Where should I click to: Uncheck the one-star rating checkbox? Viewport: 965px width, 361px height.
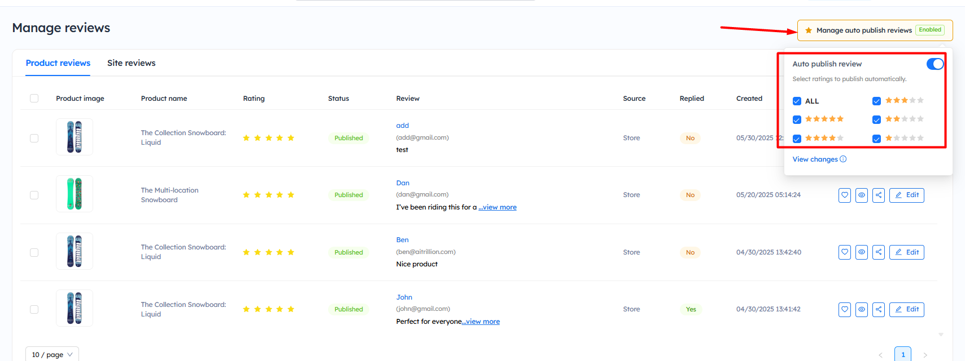(876, 139)
